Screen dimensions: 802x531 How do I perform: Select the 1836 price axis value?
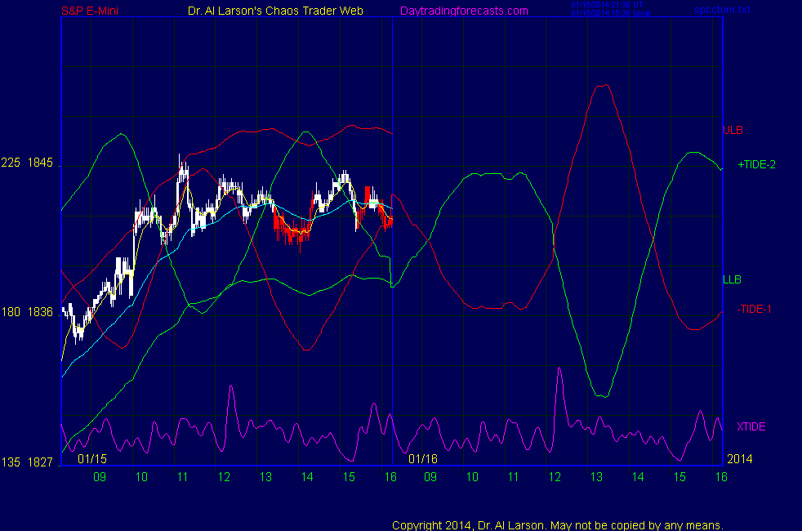pyautogui.click(x=40, y=312)
